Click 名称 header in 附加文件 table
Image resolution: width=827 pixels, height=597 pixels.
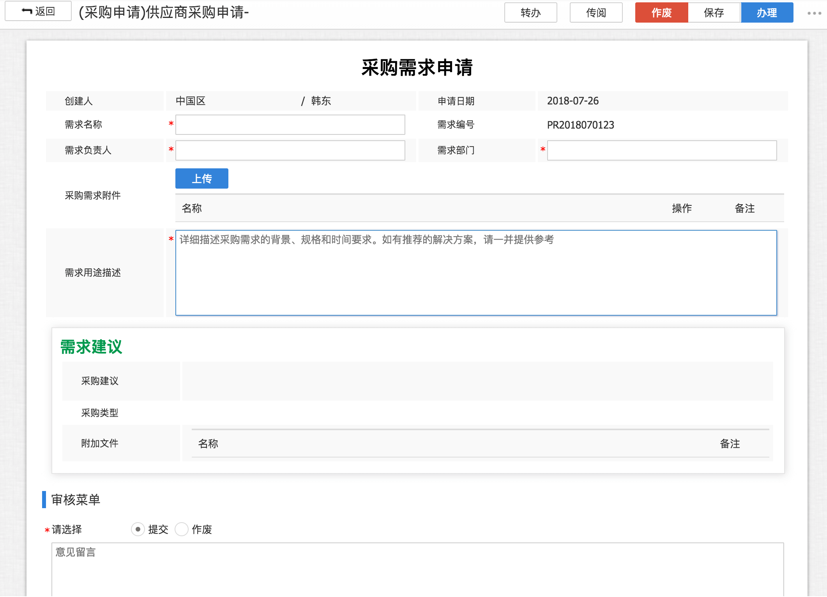208,444
